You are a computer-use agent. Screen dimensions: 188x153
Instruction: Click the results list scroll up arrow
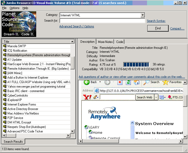[x=72, y=41]
